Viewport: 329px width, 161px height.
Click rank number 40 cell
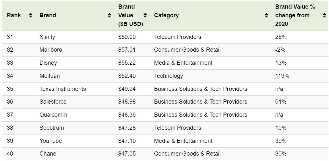coord(10,154)
